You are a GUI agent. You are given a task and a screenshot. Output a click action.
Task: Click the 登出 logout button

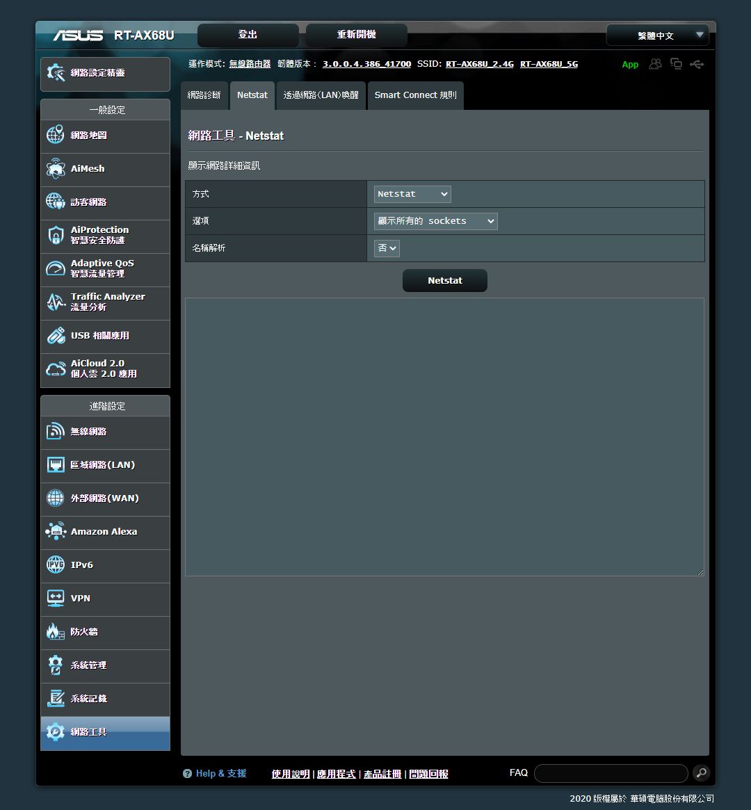248,35
